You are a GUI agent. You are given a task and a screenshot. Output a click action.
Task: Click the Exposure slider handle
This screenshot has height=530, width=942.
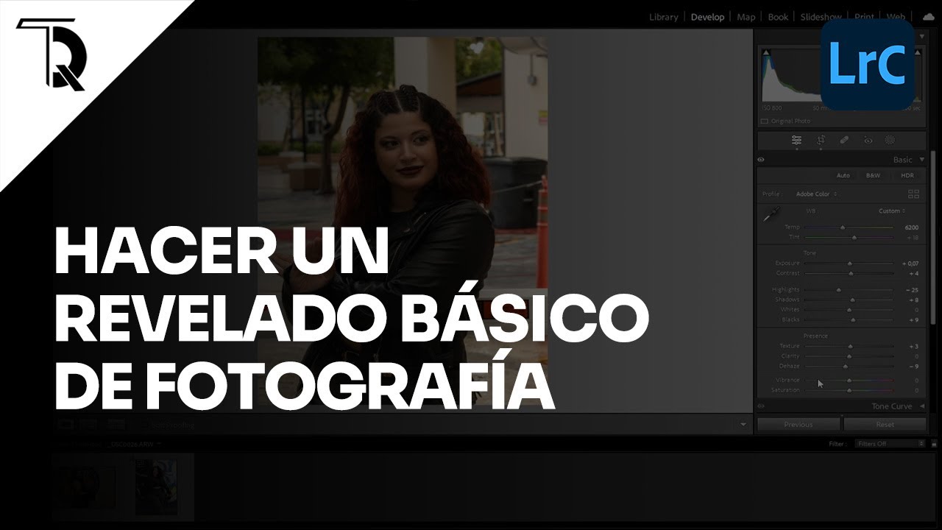click(850, 264)
